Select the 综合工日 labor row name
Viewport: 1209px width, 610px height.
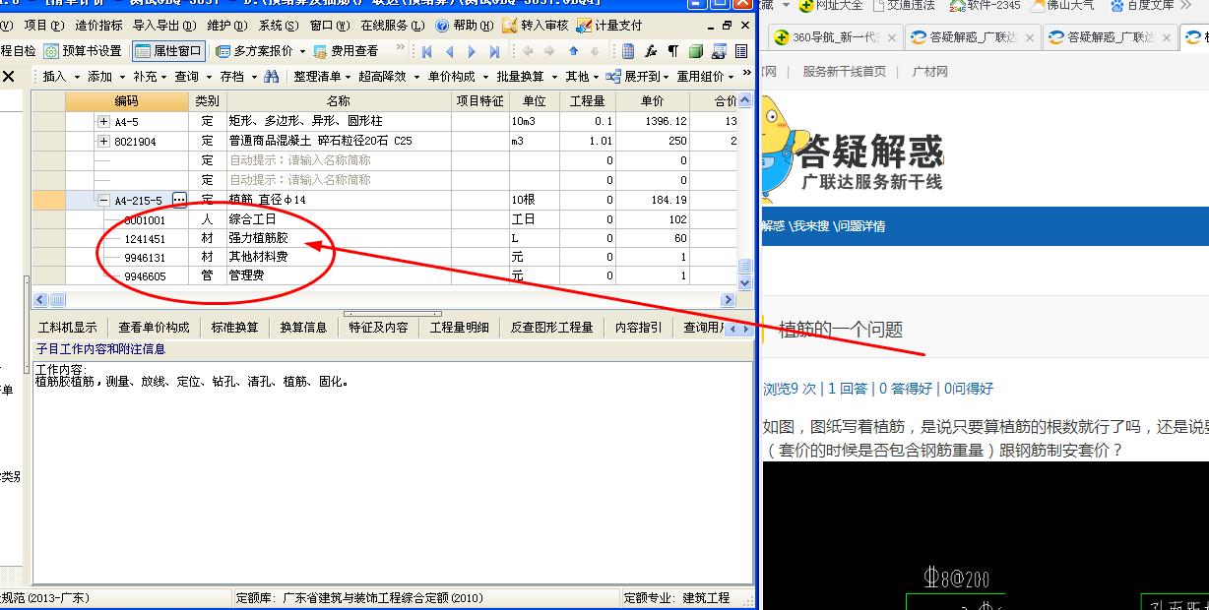tap(252, 219)
